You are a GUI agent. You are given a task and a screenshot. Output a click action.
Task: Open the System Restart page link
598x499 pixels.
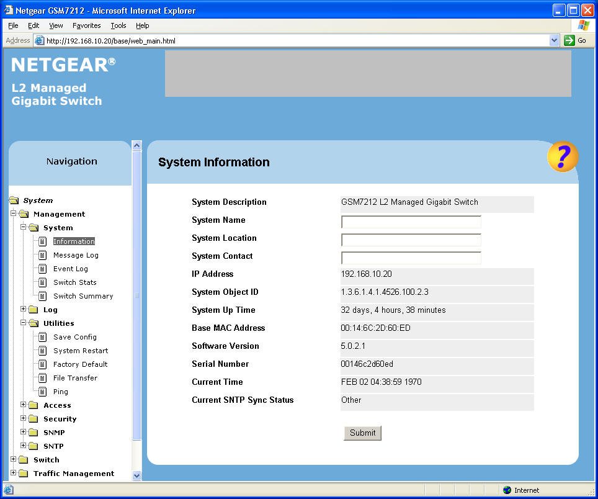click(x=81, y=351)
